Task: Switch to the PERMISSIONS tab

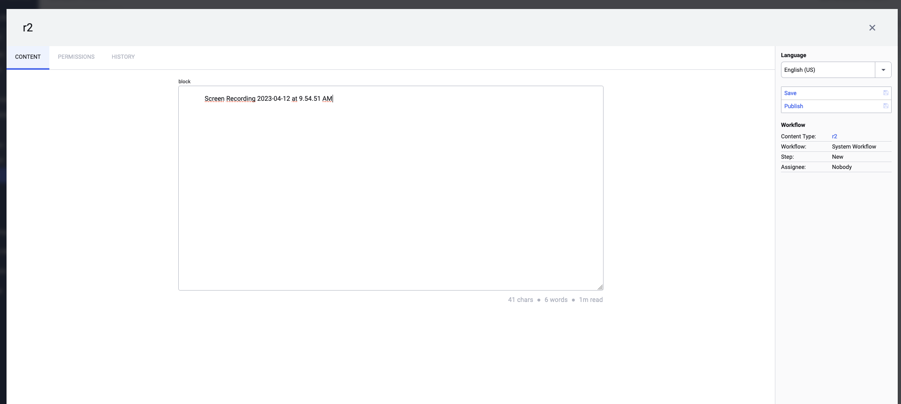Action: click(76, 57)
